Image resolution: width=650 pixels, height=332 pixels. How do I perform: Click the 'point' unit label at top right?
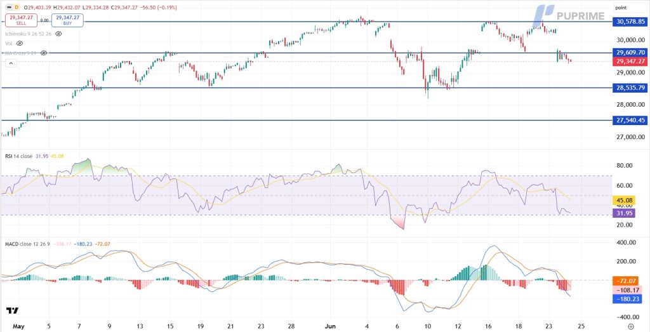(x=621, y=8)
